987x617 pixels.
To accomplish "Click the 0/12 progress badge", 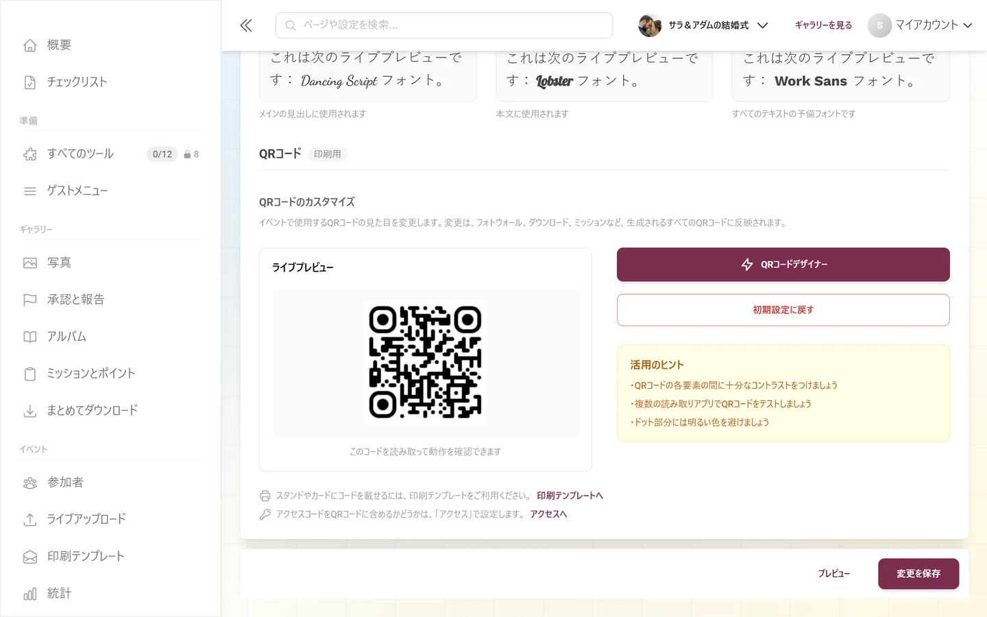I will (162, 154).
